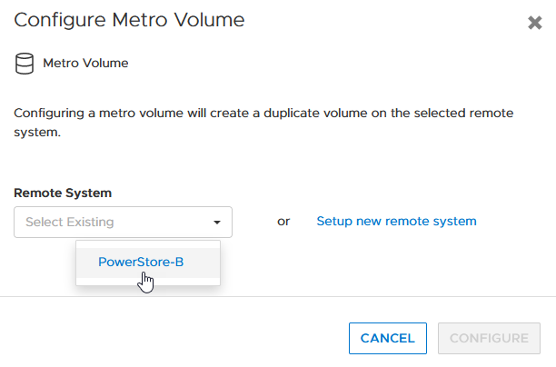Click the Metro Volume label text
Image resolution: width=556 pixels, height=367 pixels.
[x=85, y=64]
